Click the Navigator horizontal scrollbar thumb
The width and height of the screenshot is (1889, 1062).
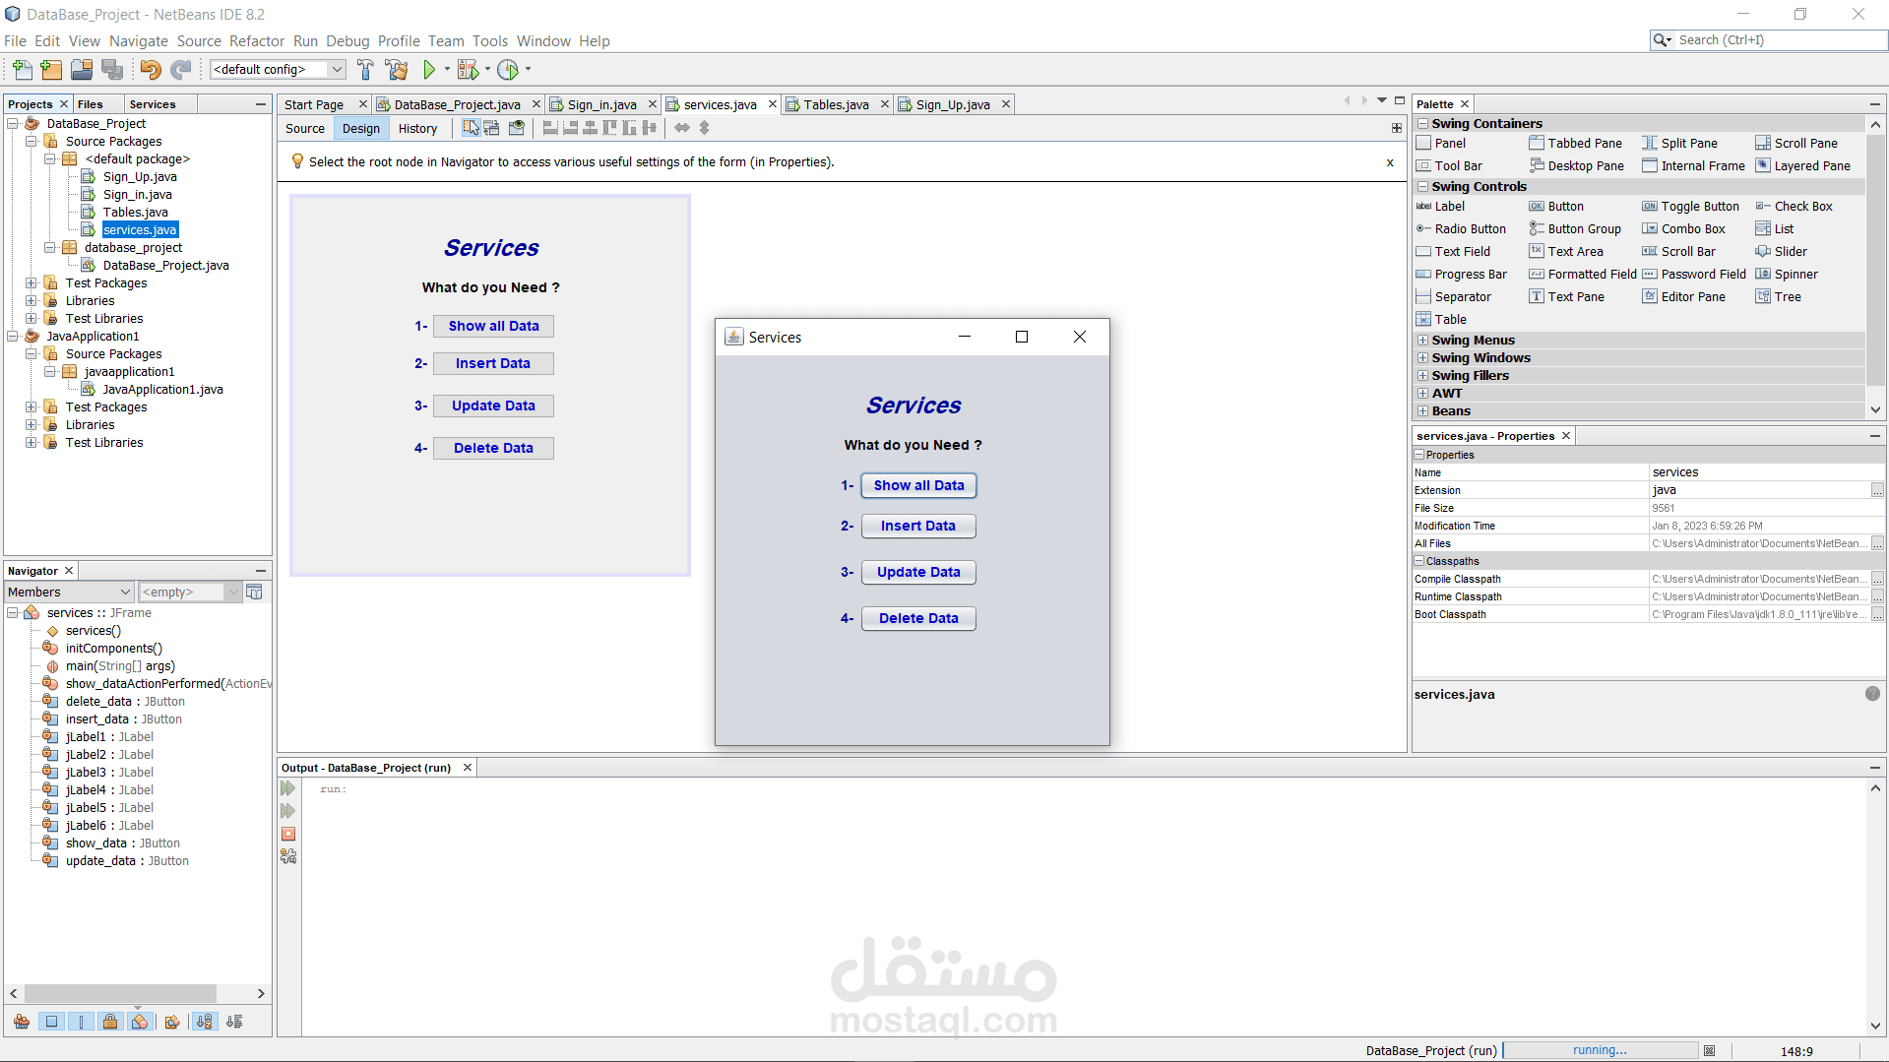point(120,994)
